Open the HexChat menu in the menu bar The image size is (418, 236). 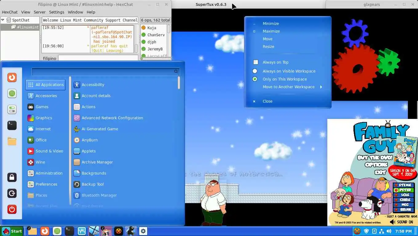pyautogui.click(x=10, y=12)
